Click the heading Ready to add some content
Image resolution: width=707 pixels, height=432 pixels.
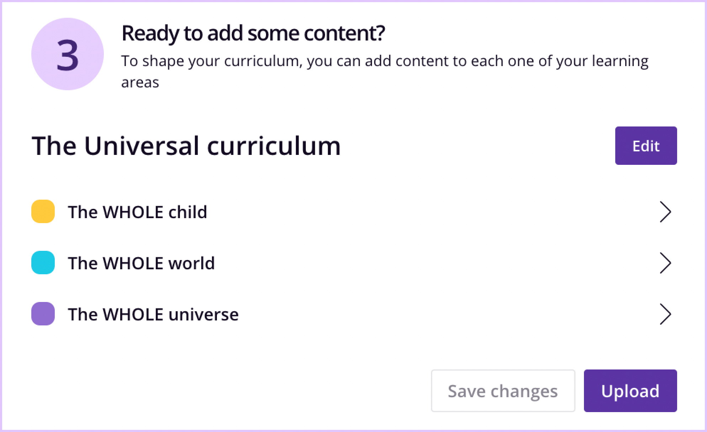pyautogui.click(x=253, y=33)
